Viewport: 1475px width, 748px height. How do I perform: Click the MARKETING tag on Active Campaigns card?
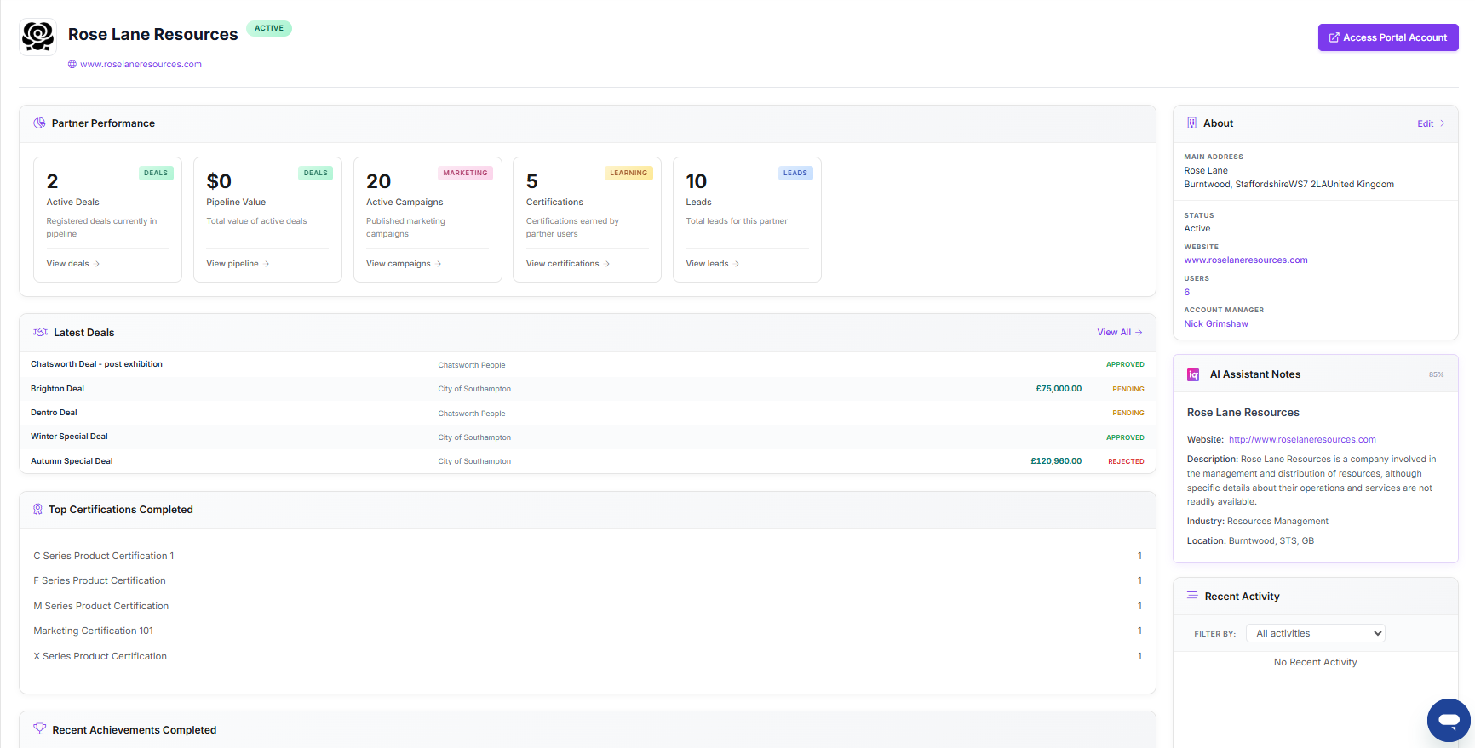pyautogui.click(x=465, y=173)
